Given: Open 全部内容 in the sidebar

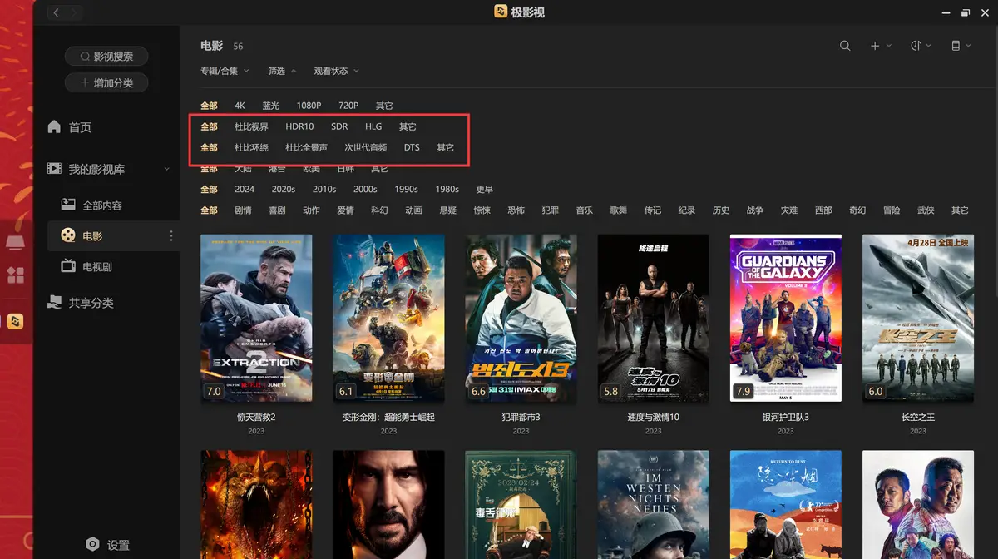Looking at the screenshot, I should coord(102,205).
